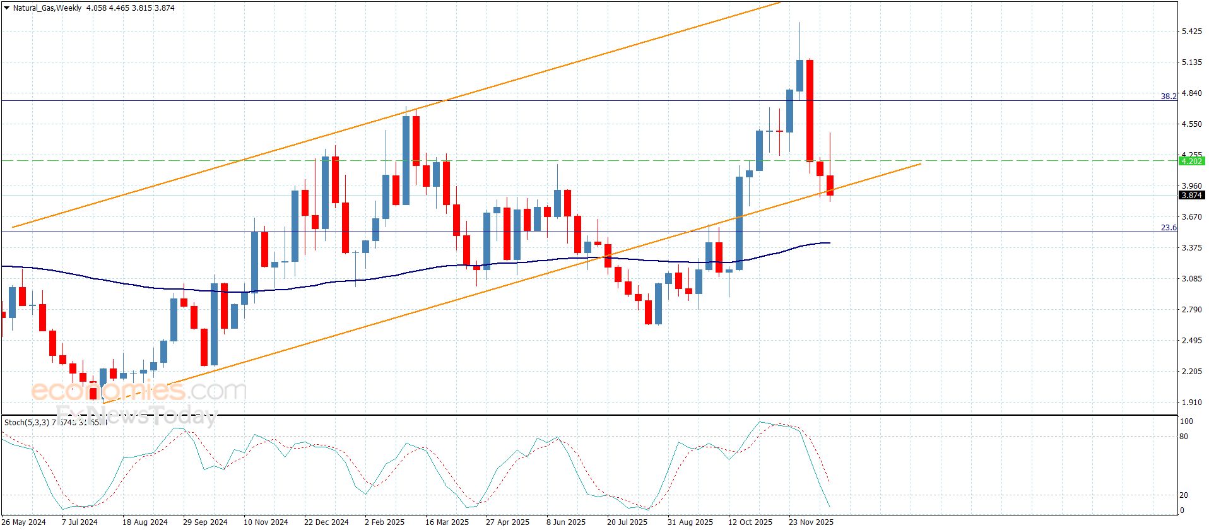The image size is (1209, 530).
Task: Click the Stoch(5,3,3) indicator label
Action: click(x=27, y=422)
